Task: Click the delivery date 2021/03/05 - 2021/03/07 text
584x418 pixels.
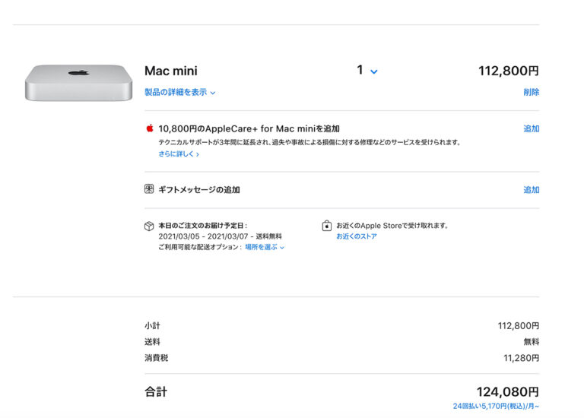Action: coord(203,236)
